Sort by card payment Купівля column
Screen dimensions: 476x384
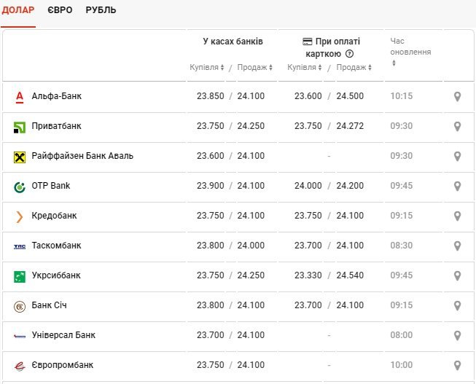(305, 68)
